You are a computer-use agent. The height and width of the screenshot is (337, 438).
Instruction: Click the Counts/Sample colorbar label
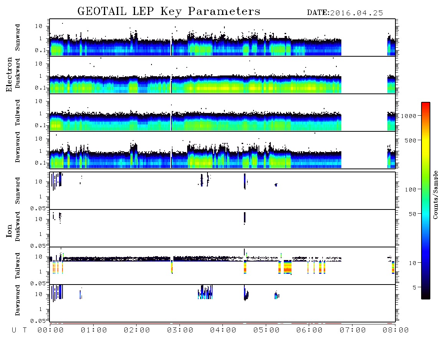[x=435, y=195]
